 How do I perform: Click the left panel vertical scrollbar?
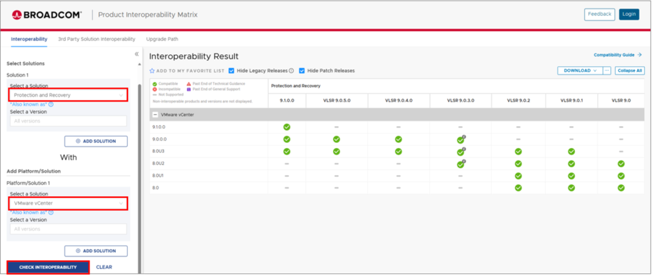[x=140, y=178]
